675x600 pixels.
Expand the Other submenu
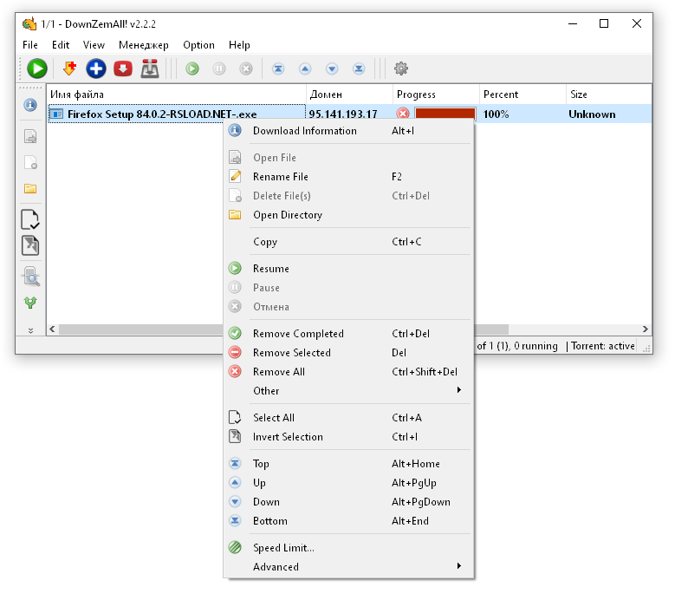(x=348, y=390)
